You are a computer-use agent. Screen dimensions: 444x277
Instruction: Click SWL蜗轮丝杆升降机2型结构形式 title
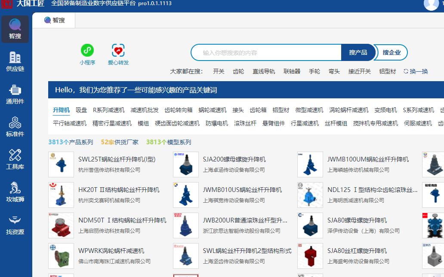[247, 251]
